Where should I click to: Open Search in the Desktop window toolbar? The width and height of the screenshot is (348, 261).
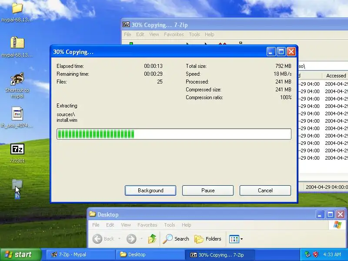point(176,239)
